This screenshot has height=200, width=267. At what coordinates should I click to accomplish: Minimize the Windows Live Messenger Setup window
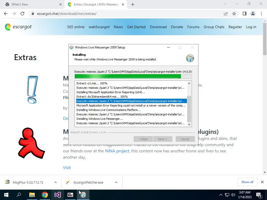pos(168,47)
